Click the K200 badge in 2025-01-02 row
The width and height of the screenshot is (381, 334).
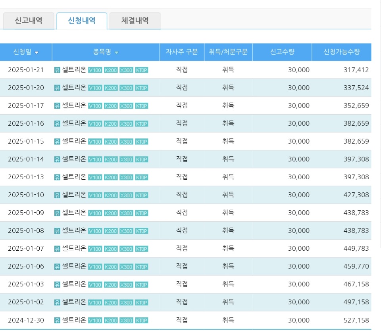click(x=111, y=302)
